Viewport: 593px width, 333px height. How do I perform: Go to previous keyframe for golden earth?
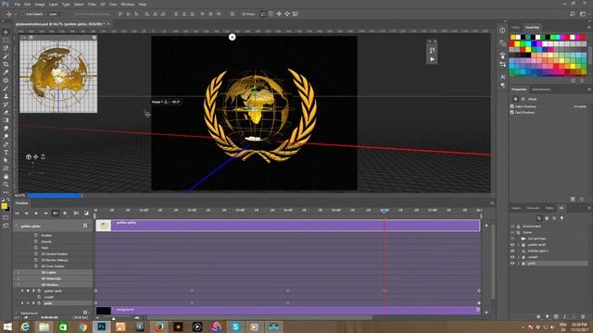pyautogui.click(x=22, y=290)
